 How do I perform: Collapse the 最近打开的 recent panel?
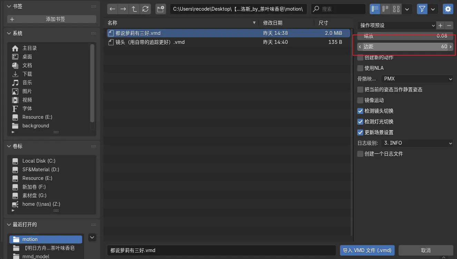tap(9, 224)
